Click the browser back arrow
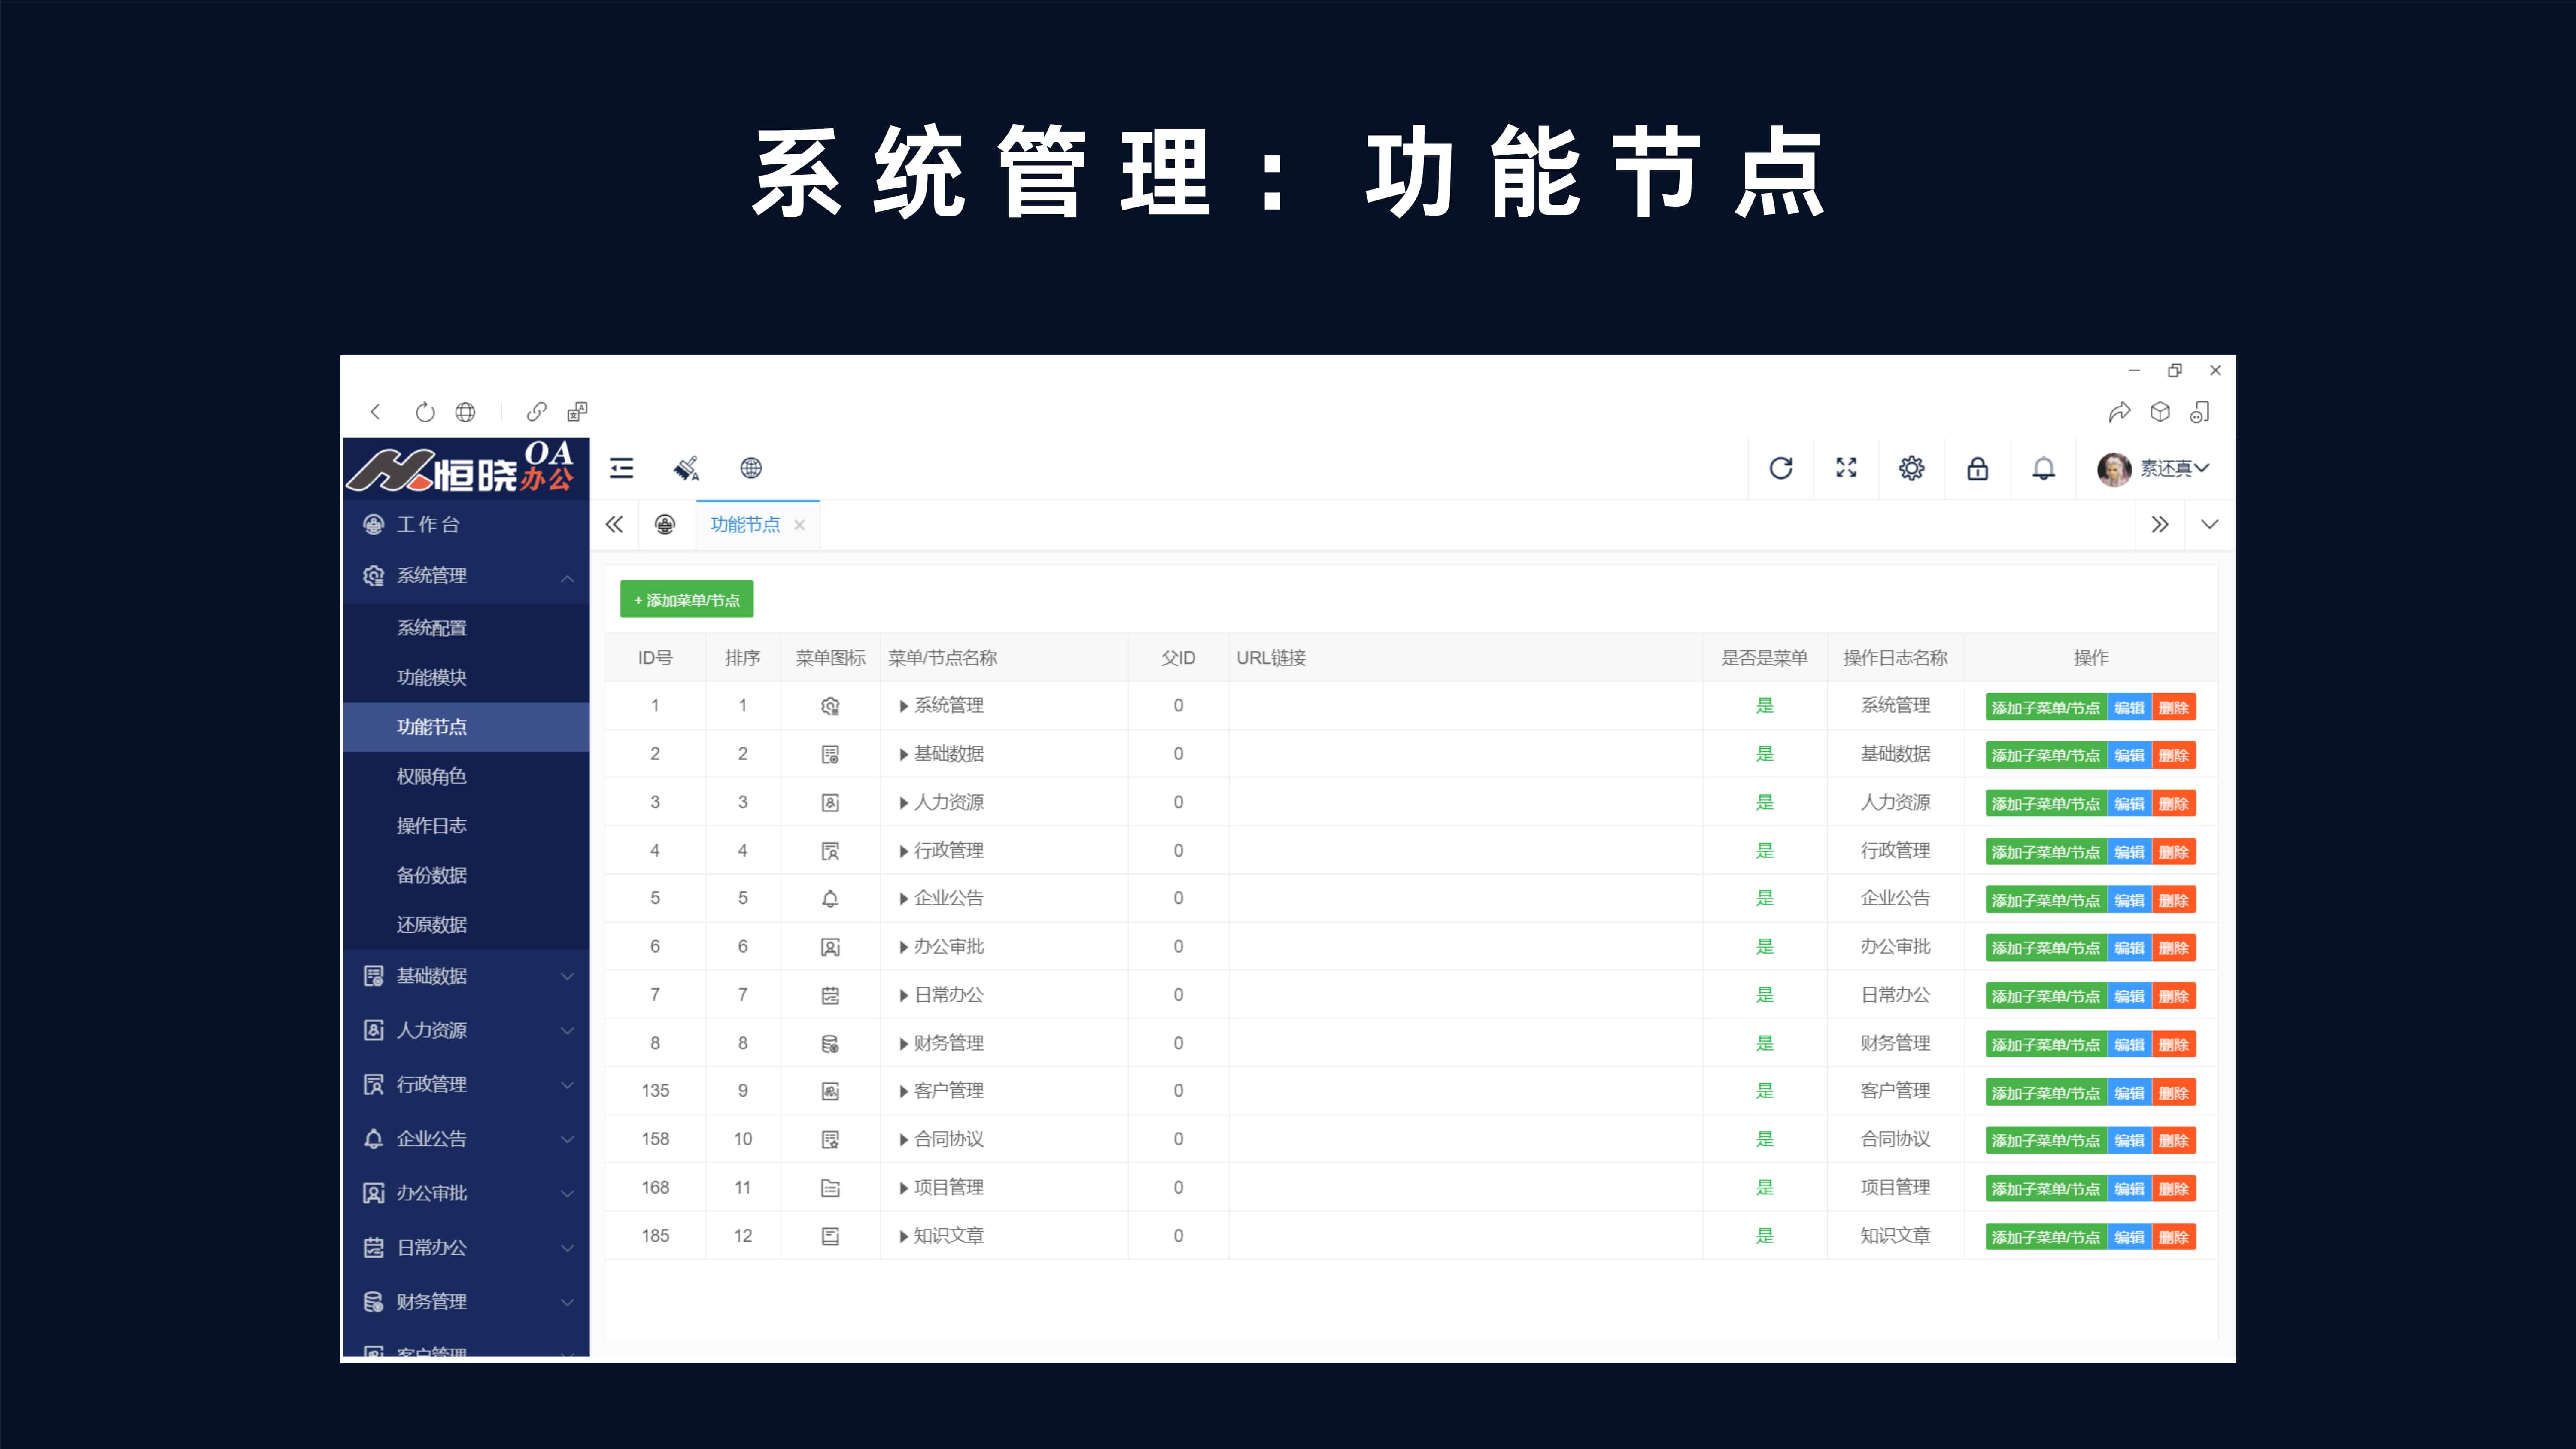2576x1449 pixels. (x=375, y=412)
